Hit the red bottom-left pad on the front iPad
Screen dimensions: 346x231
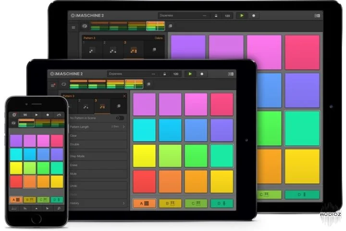[144, 181]
